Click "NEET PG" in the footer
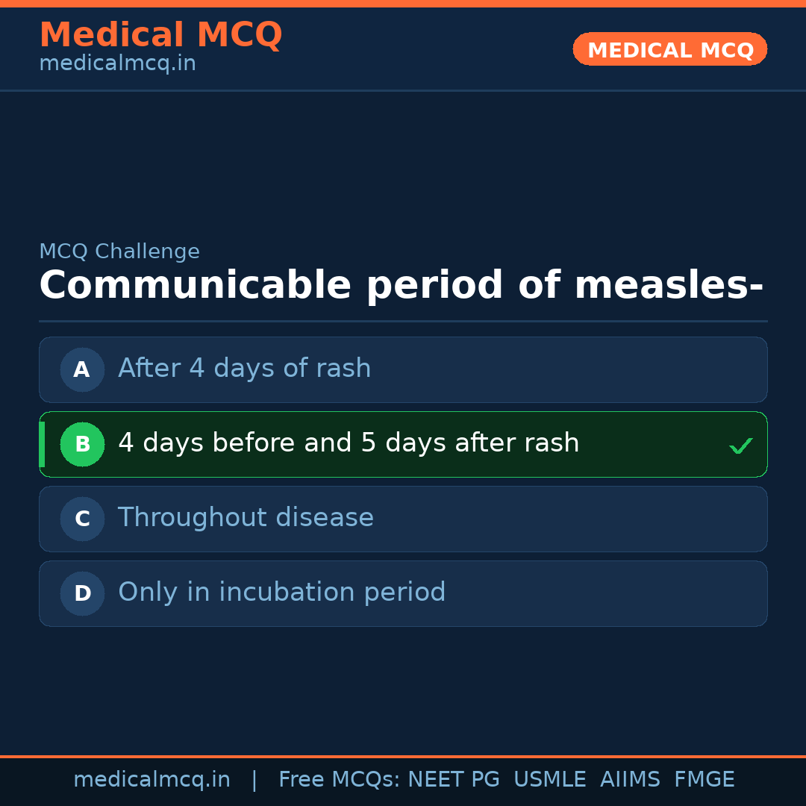The width and height of the screenshot is (806, 806). [454, 780]
